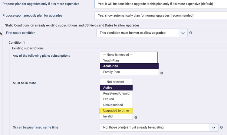Select Family-Plan in the subscriptions list
This screenshot has width=227, height=135.
129,72
